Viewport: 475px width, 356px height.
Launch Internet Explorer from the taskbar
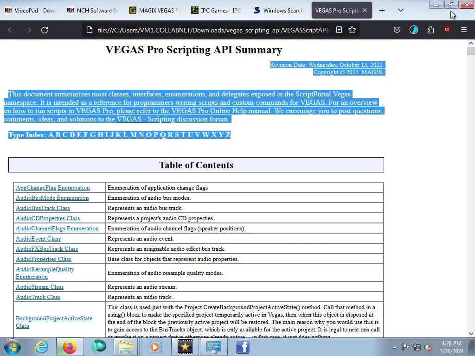click(x=41, y=347)
